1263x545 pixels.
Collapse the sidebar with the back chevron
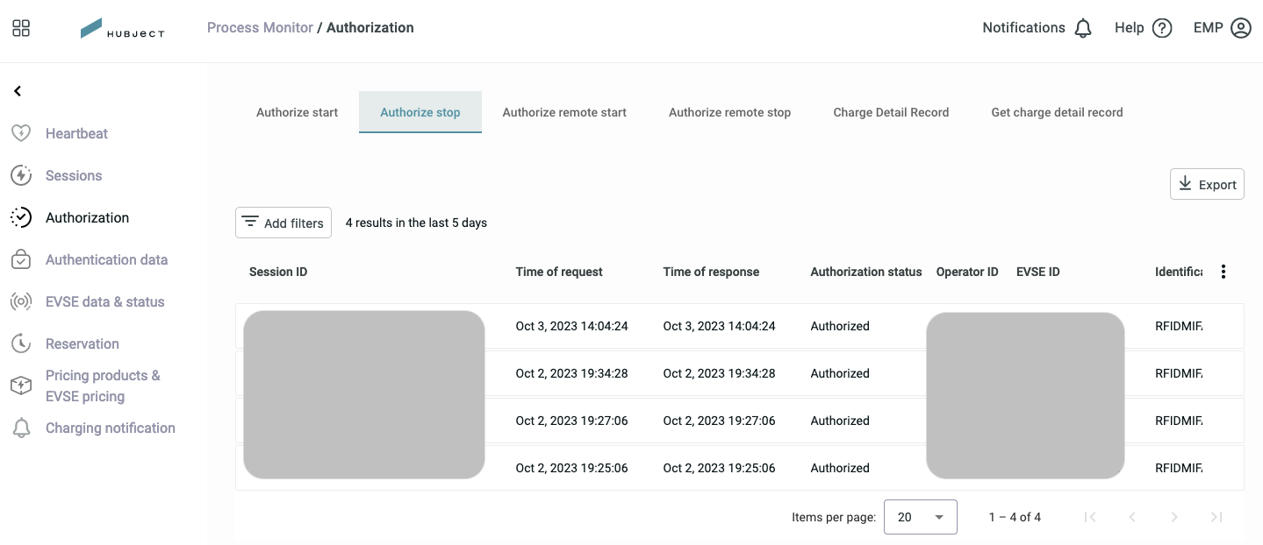(x=18, y=91)
